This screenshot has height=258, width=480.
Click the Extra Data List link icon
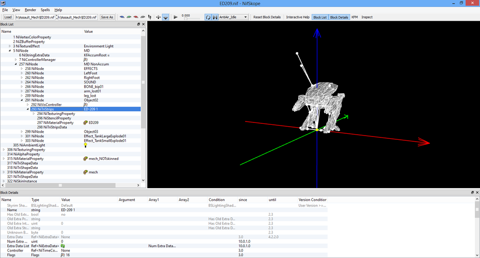point(63,246)
